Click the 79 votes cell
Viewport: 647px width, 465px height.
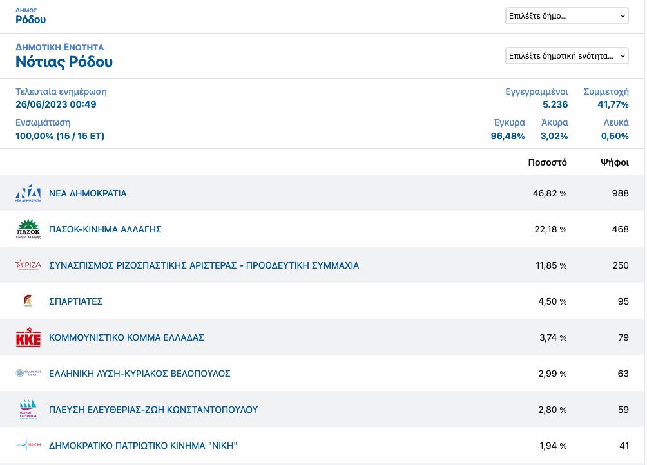(x=624, y=337)
